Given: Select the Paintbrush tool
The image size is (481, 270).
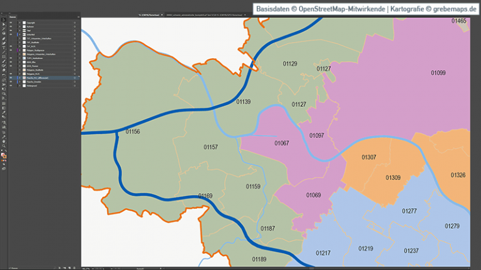Looking at the screenshot, I should point(3,61).
